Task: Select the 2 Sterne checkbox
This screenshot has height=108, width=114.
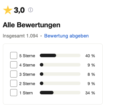Action: [x=14, y=83]
